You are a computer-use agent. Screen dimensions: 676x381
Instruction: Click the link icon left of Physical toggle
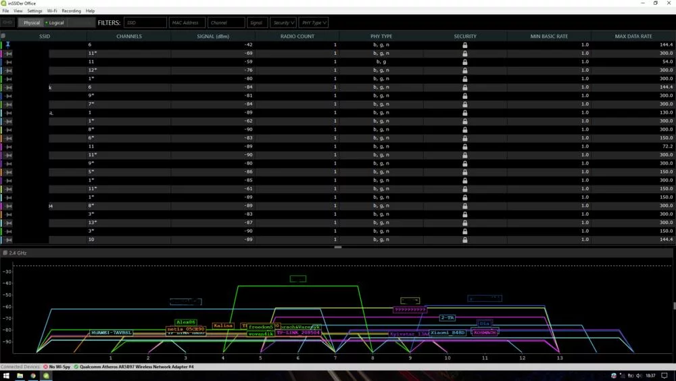tap(8, 22)
